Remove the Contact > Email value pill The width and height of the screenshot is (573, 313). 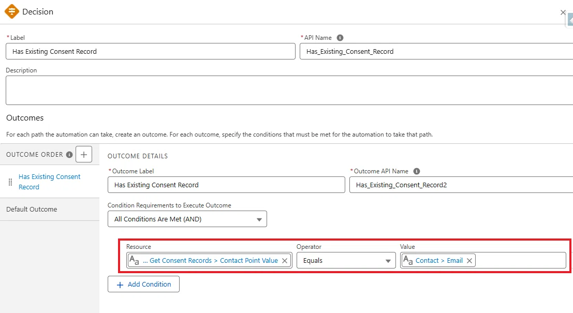pyautogui.click(x=469, y=261)
